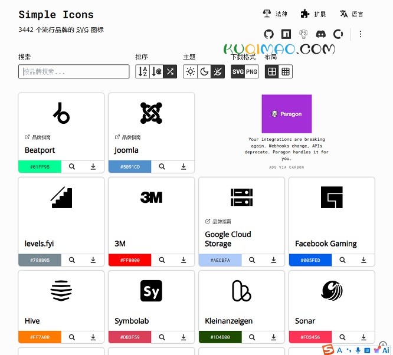Copy Beatport color #01FF95

40,167
